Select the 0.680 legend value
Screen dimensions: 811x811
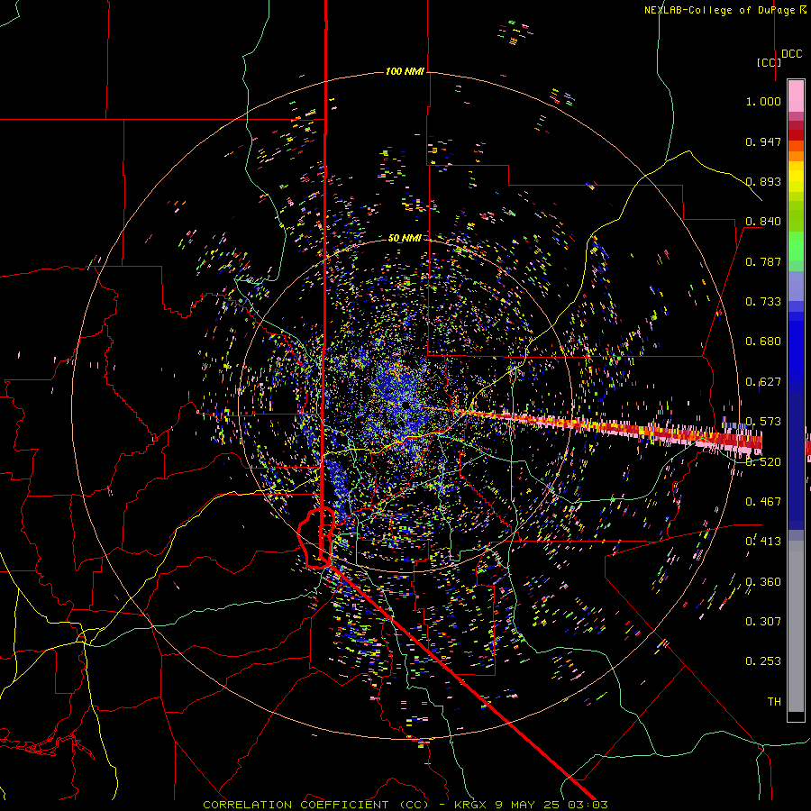coord(763,342)
